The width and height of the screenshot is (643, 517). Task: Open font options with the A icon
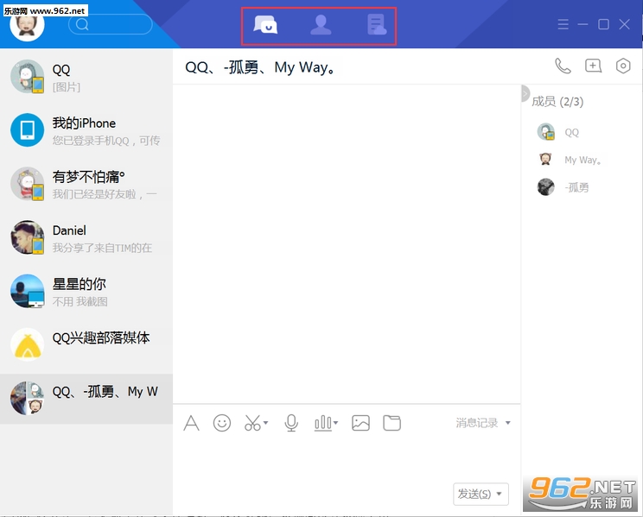tap(191, 423)
